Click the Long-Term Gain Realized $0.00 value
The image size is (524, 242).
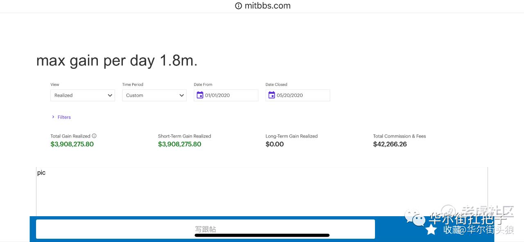pos(275,144)
